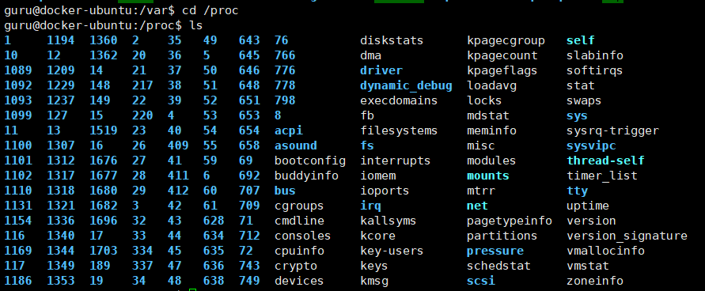705x291 pixels.
Task: Click the kpagecount file name
Action: (x=502, y=55)
